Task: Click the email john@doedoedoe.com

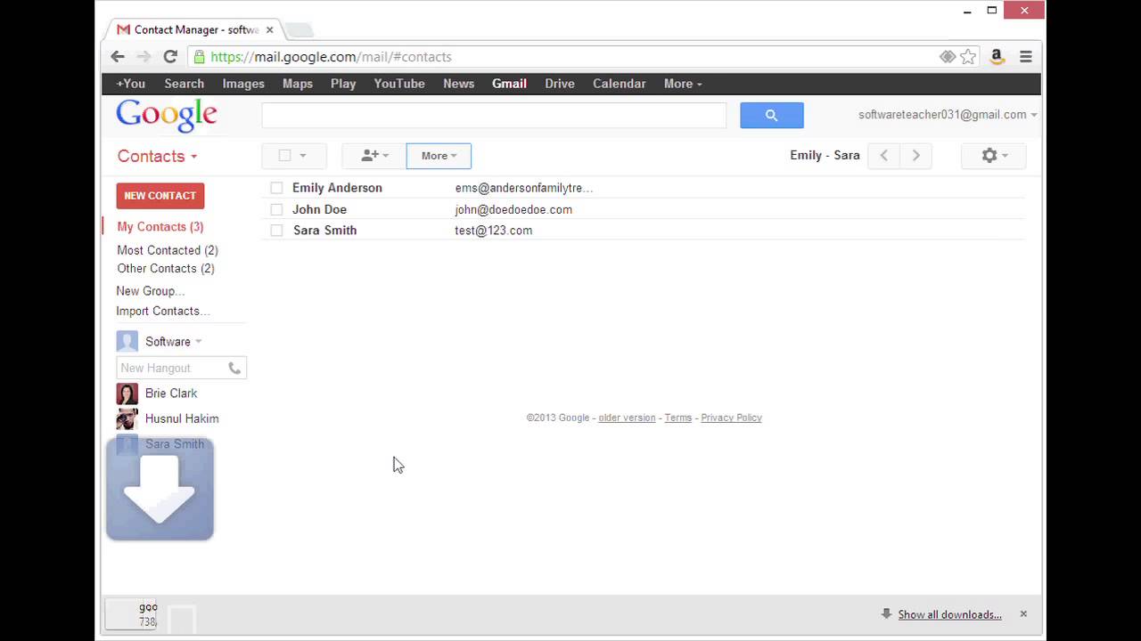Action: tap(513, 209)
